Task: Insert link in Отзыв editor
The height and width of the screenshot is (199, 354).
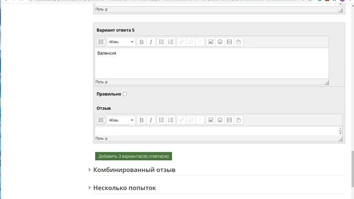Action: [x=181, y=120]
